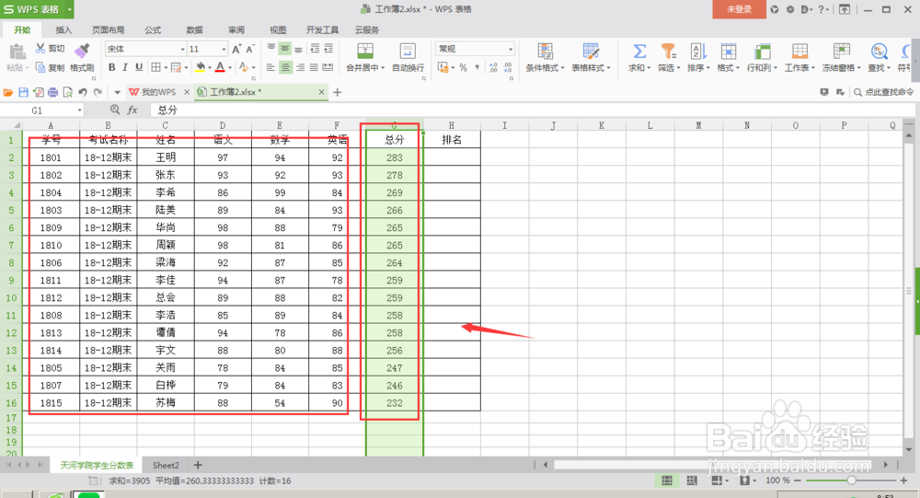Open the 插入 (Insert) ribbon tab

(x=63, y=30)
